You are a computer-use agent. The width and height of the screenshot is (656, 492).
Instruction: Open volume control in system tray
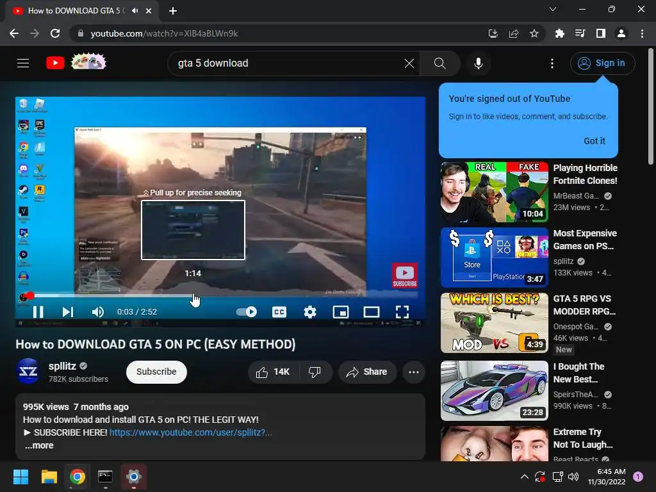(x=573, y=477)
